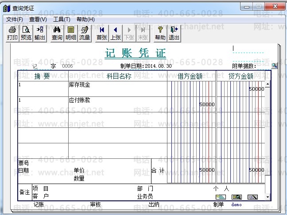This screenshot has width=287, height=215.
Task: Open the 查看(V) menu
Action: coord(38,19)
